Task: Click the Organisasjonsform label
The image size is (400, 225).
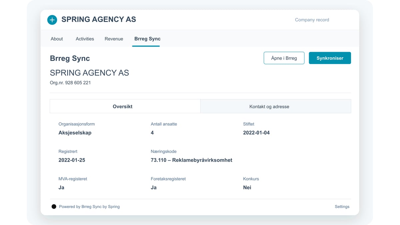Action: pos(77,124)
